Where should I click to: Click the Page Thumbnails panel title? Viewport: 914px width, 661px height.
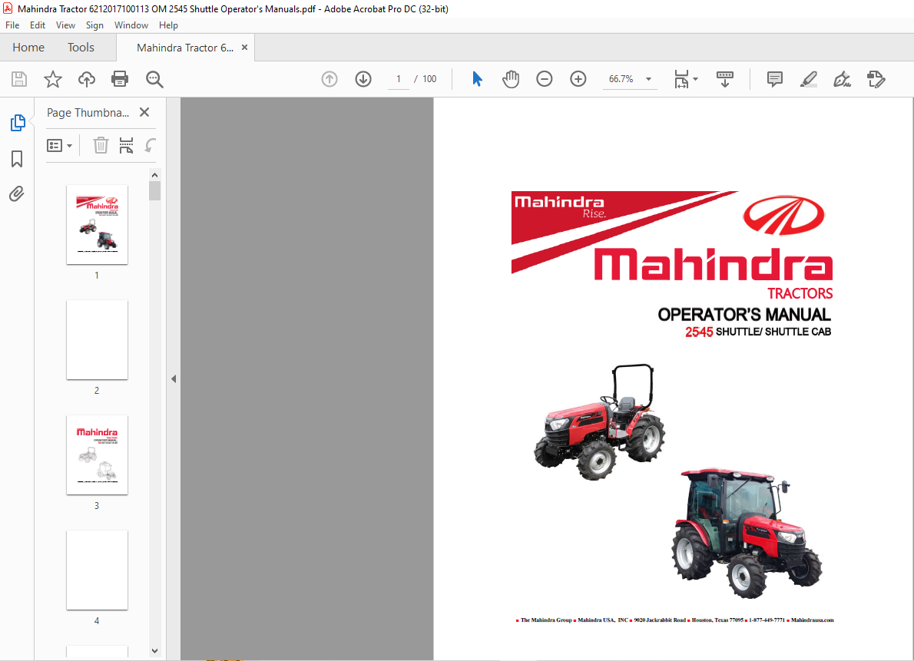88,113
